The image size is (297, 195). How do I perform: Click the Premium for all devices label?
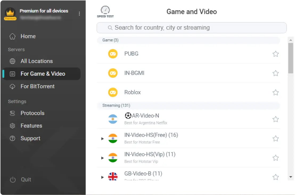[x=44, y=11]
